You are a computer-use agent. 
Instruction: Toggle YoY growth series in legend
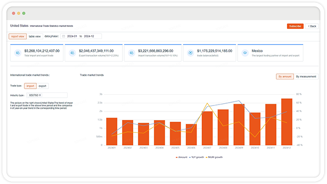coord(197,157)
